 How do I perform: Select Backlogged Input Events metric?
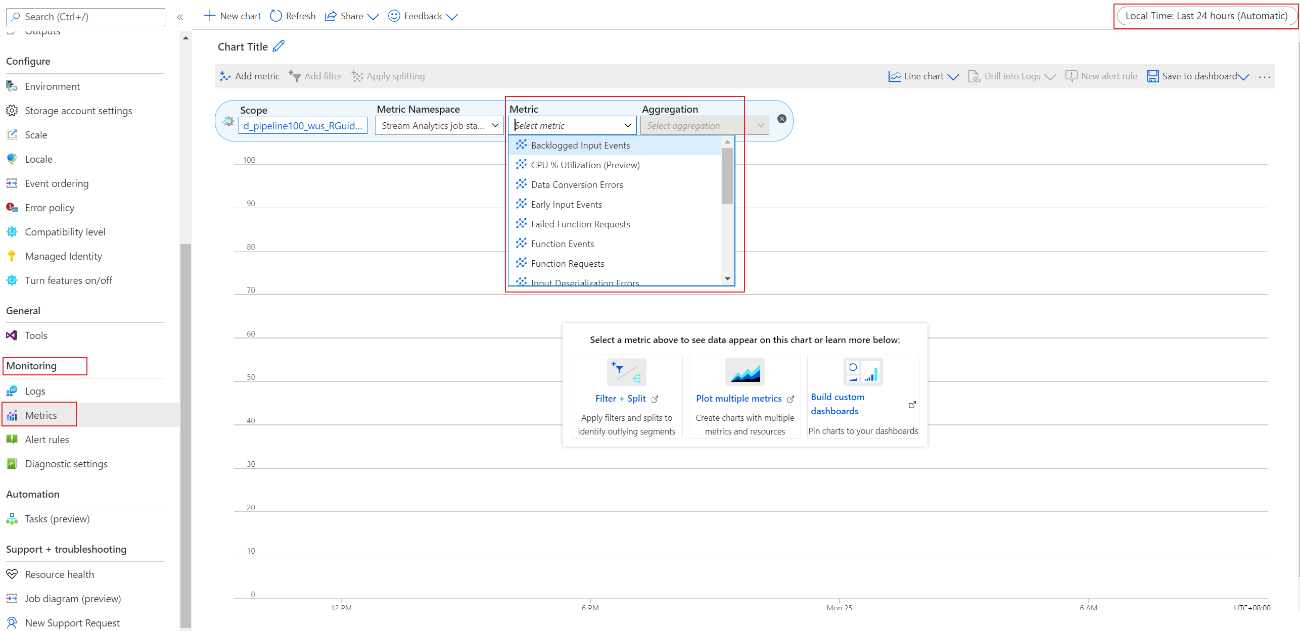click(580, 145)
